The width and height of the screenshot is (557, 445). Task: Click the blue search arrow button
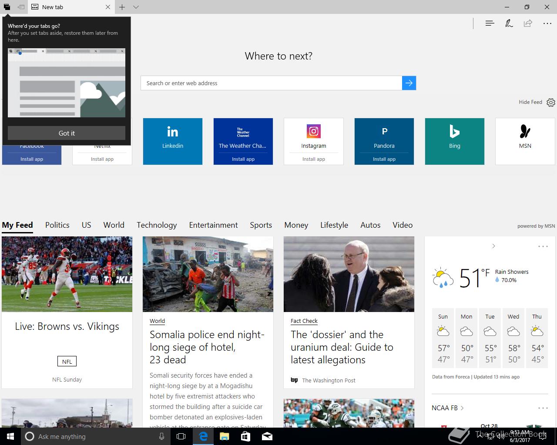tap(409, 83)
